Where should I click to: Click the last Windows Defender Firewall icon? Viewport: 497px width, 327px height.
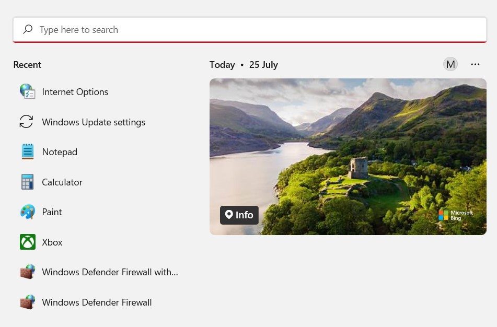(x=28, y=302)
